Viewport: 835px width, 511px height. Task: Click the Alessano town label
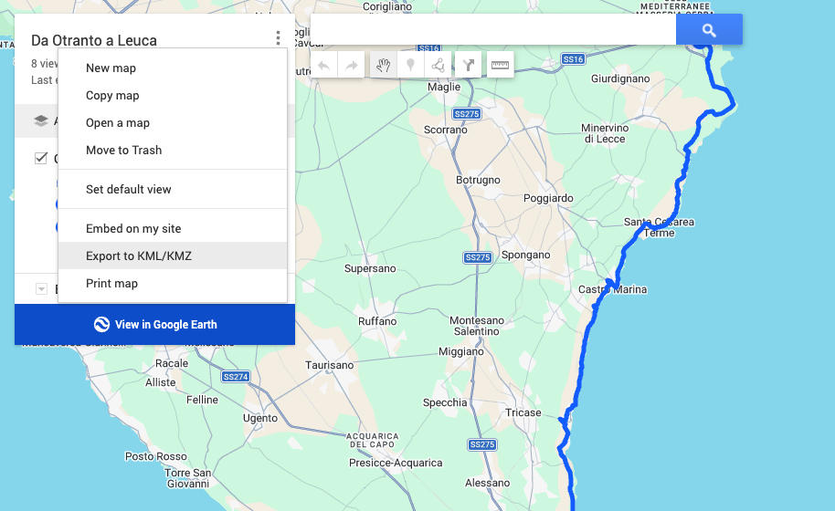tap(487, 483)
